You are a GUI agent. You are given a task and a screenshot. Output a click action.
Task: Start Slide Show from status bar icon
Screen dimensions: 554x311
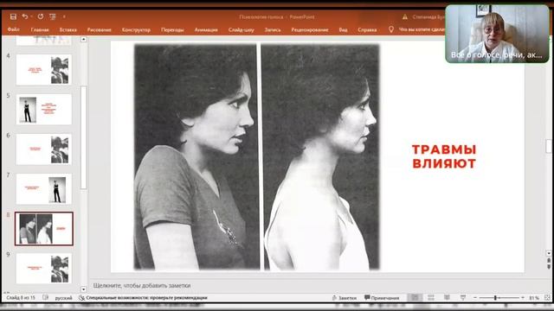pos(463,298)
